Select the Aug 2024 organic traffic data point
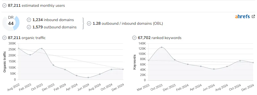 pos(100,74)
